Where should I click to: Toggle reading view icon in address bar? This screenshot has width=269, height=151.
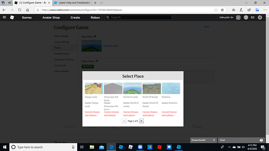[216, 10]
